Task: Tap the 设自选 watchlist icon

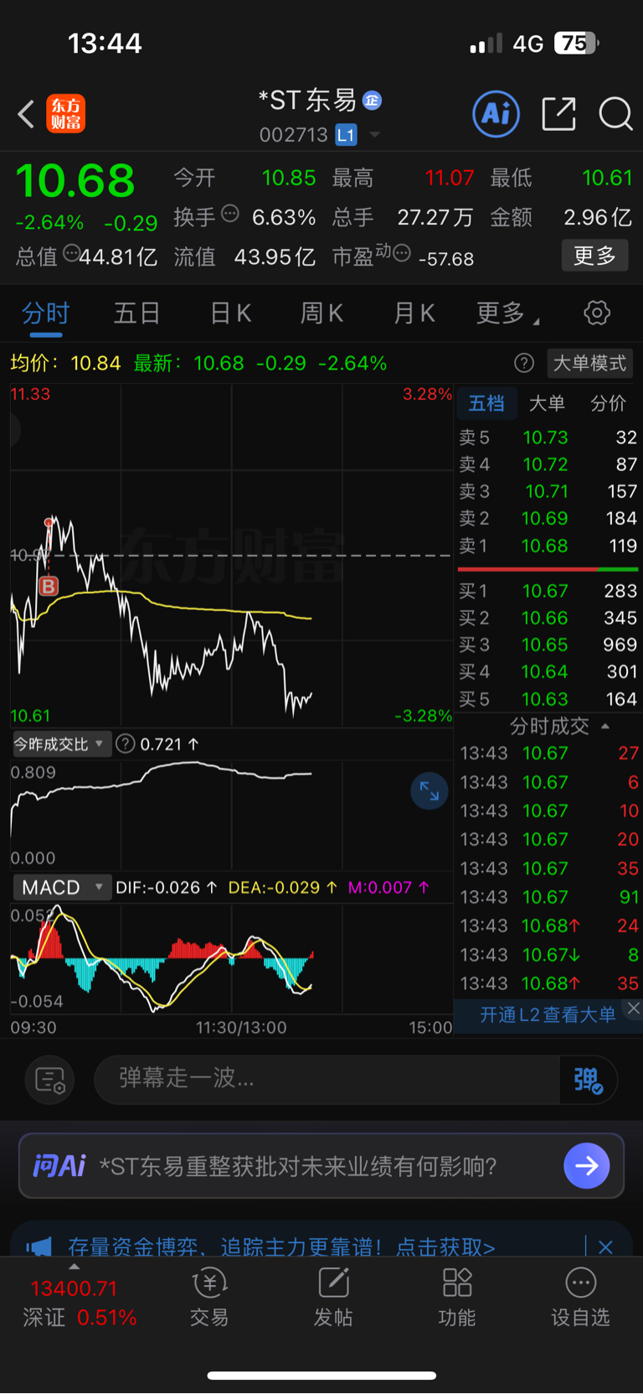Action: 580,1298
